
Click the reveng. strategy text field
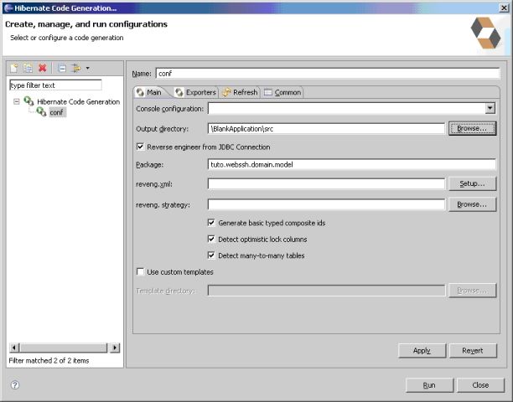point(326,204)
